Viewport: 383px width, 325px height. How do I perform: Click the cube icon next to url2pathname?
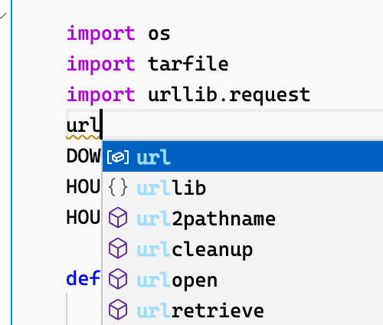point(118,218)
